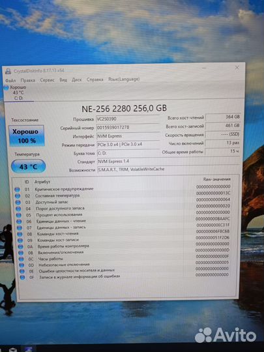
Task: Click the blue status icon for Процент использования
Action: (x=19, y=215)
